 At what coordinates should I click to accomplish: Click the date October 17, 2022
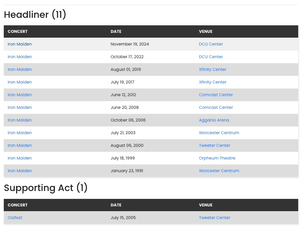(127, 57)
